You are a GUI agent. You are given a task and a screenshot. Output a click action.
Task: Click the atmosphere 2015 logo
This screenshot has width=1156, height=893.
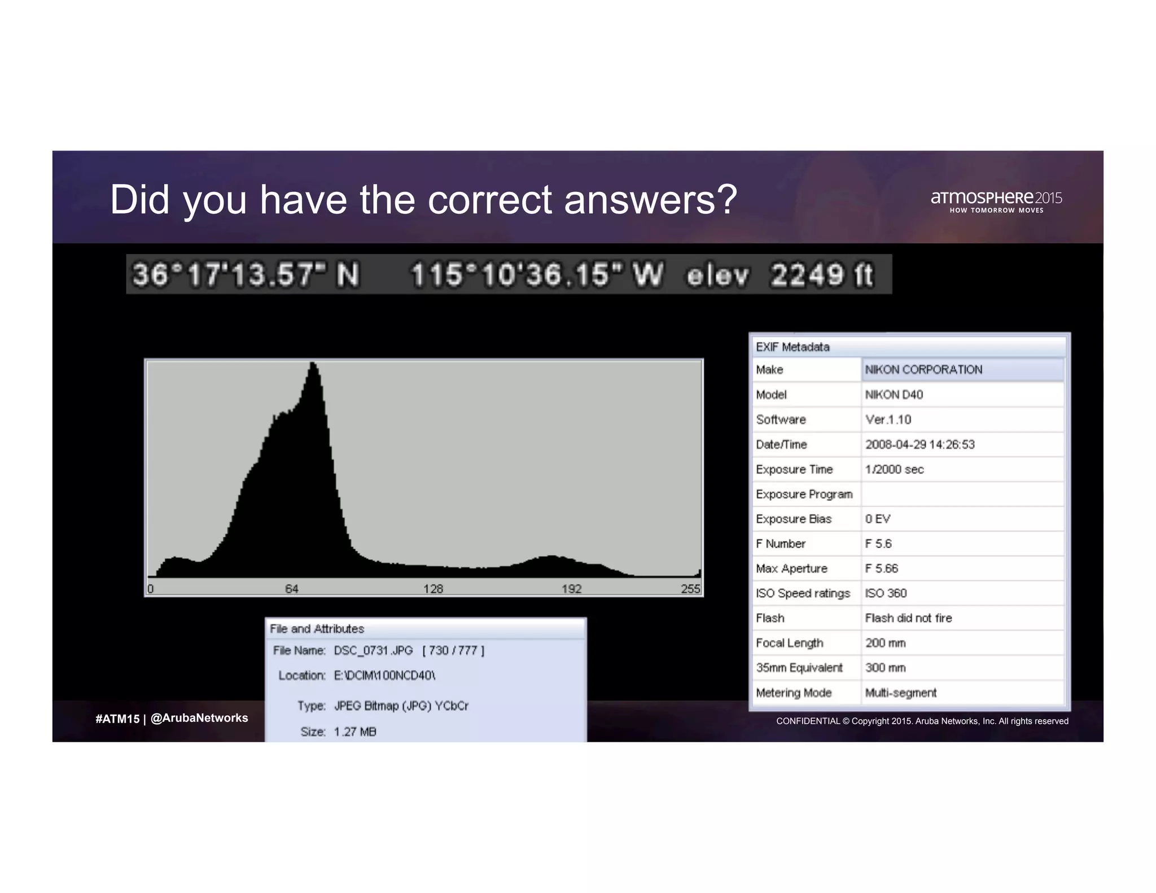click(996, 202)
